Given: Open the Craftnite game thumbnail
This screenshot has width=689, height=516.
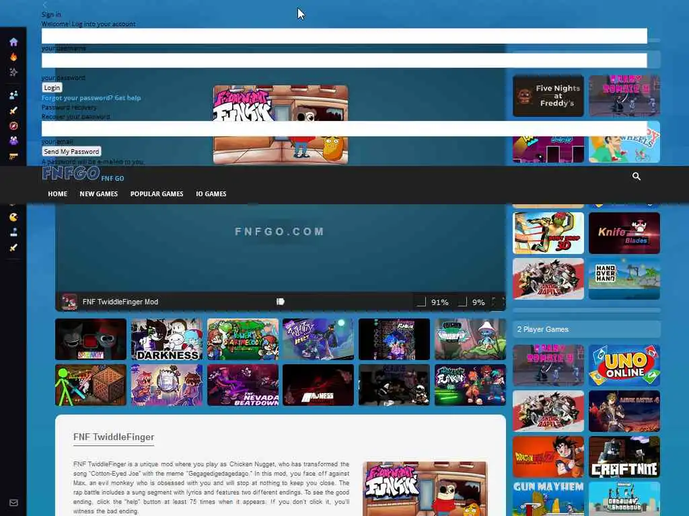Looking at the screenshot, I should pyautogui.click(x=624, y=457).
